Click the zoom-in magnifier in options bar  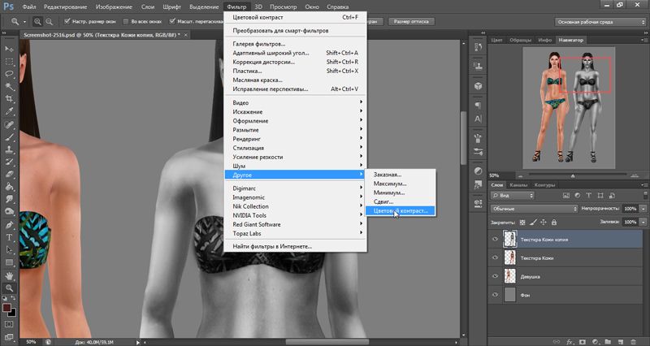(37, 22)
